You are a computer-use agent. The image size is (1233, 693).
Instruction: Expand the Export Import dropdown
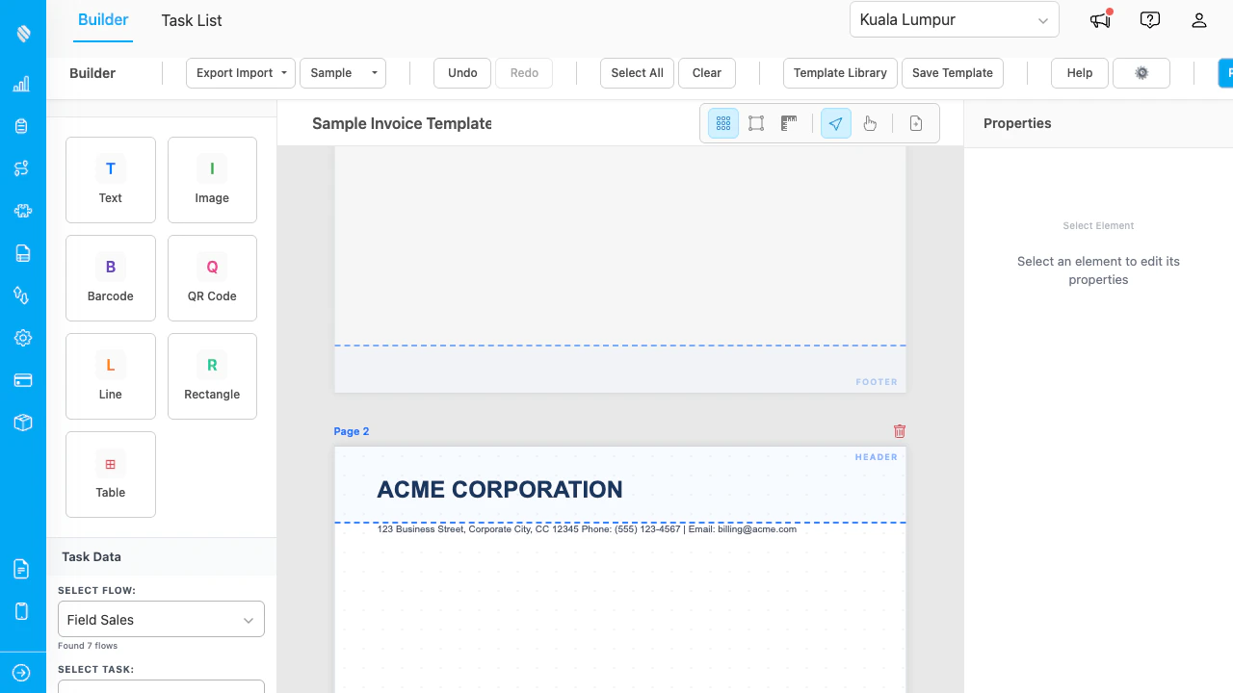(240, 72)
